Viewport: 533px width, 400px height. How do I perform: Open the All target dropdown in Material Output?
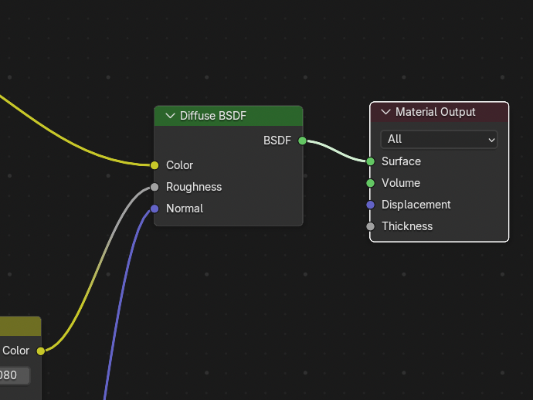(439, 139)
